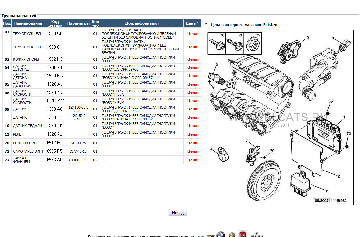Open Цена link for part 1938 C1
This screenshot has width=362, height=237.
192,47
